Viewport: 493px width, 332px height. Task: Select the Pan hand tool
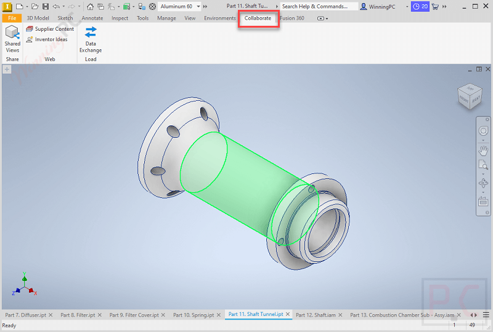tap(483, 151)
